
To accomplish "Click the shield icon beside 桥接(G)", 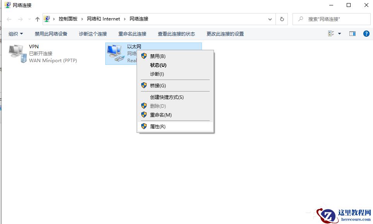I will (x=144, y=85).
